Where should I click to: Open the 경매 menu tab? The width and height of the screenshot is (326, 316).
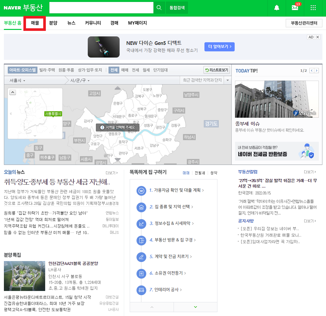[114, 23]
